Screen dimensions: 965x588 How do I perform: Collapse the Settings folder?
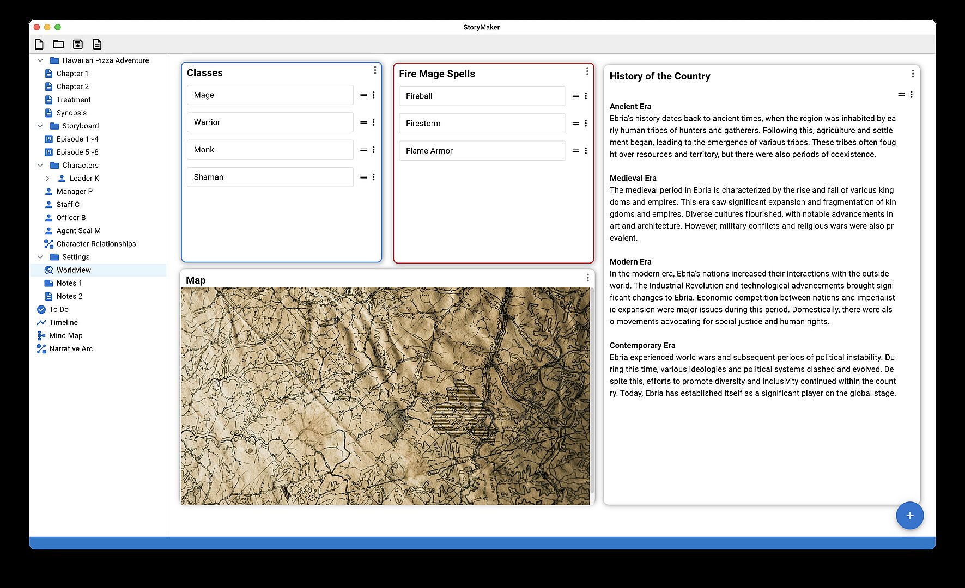40,257
